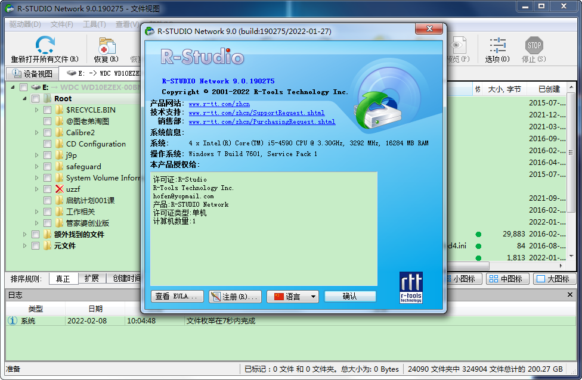The height and width of the screenshot is (380, 582).
Task: Expand the 元文件 node
Action: pyautogui.click(x=24, y=245)
